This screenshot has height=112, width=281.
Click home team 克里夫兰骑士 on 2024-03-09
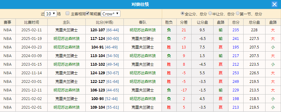67,56
